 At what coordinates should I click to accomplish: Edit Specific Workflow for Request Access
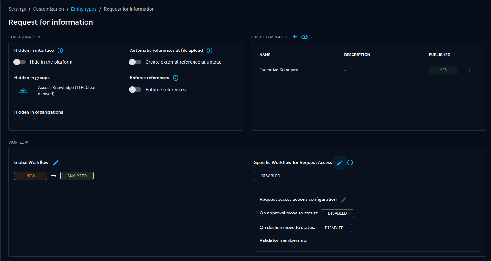coord(339,163)
